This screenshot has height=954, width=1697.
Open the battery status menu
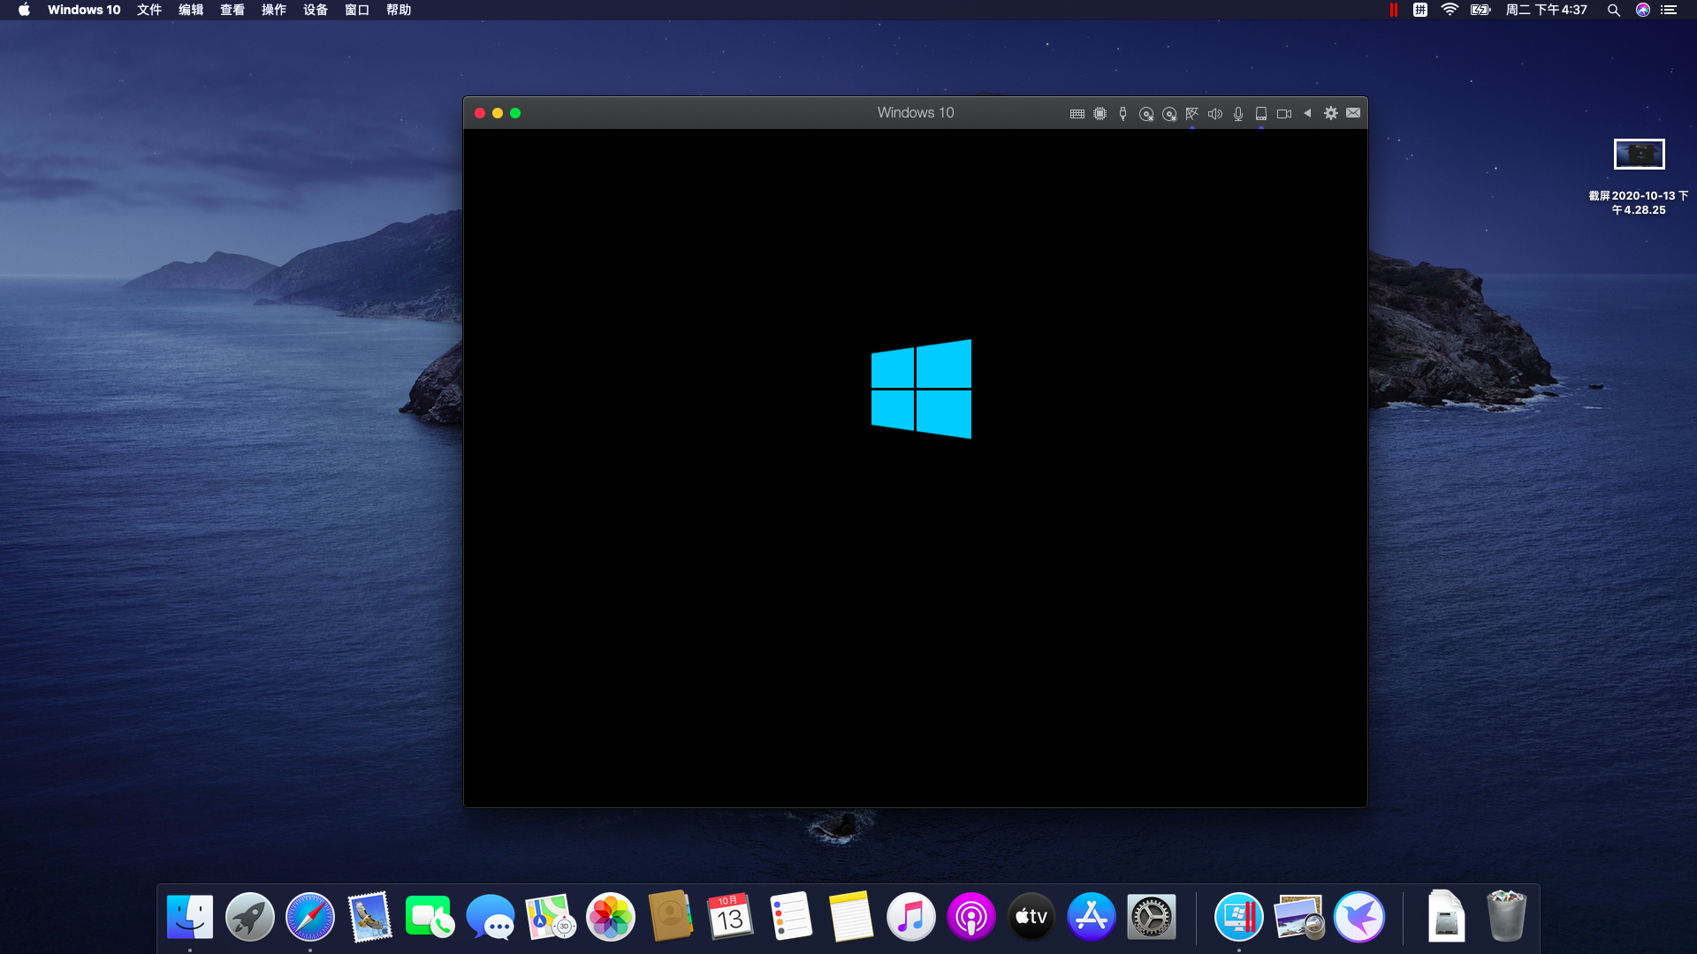(1480, 10)
